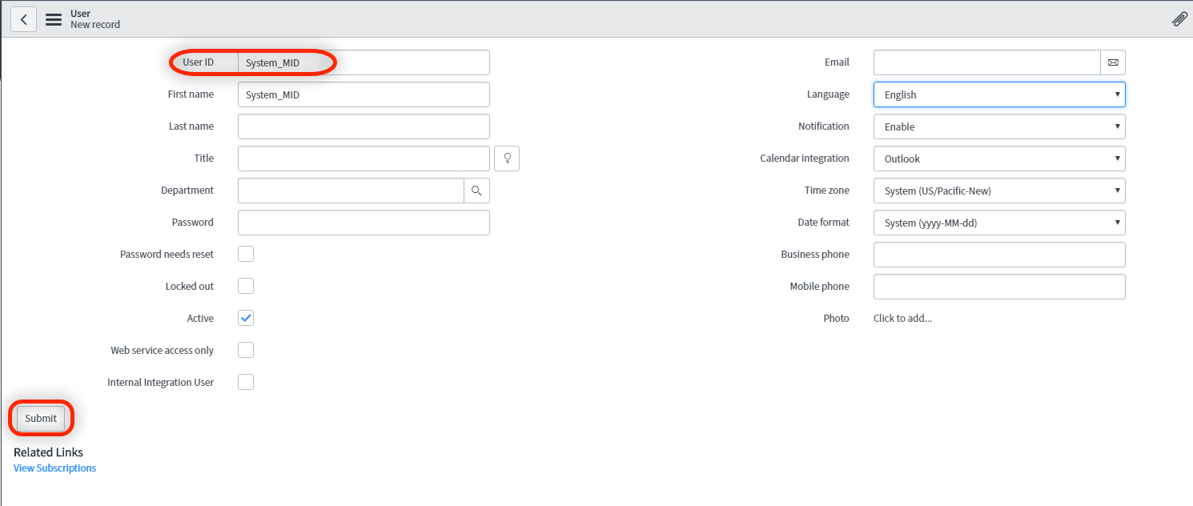Click 'Click to add...' for Photo
The image size is (1193, 506).
(902, 319)
